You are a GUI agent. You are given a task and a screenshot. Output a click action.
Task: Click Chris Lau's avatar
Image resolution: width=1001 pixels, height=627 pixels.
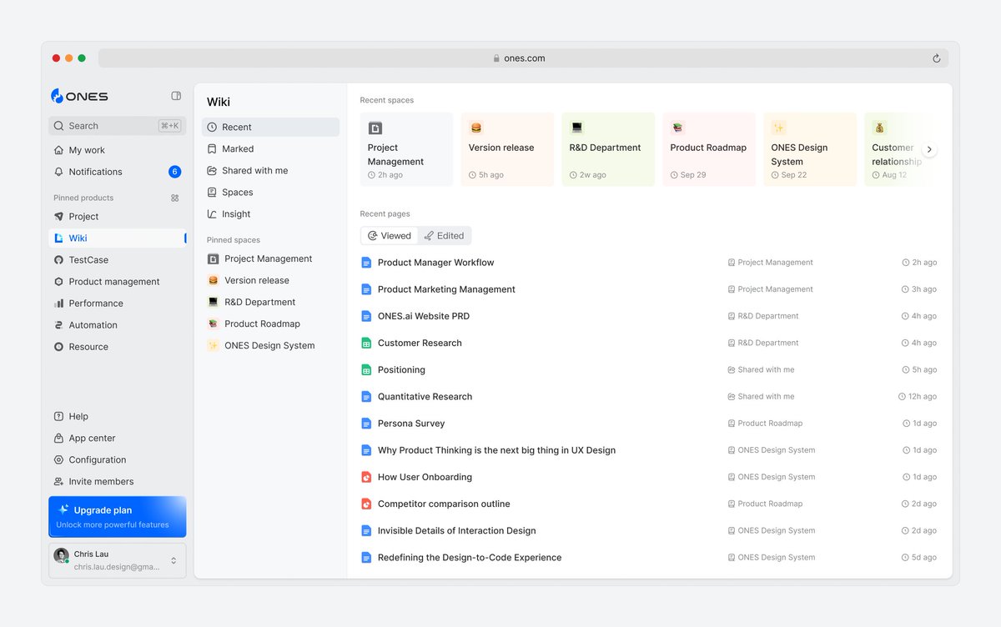[61, 555]
